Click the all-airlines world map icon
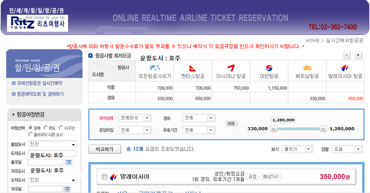Image resolution: width=370 pixels, height=193 pixels. point(154,68)
